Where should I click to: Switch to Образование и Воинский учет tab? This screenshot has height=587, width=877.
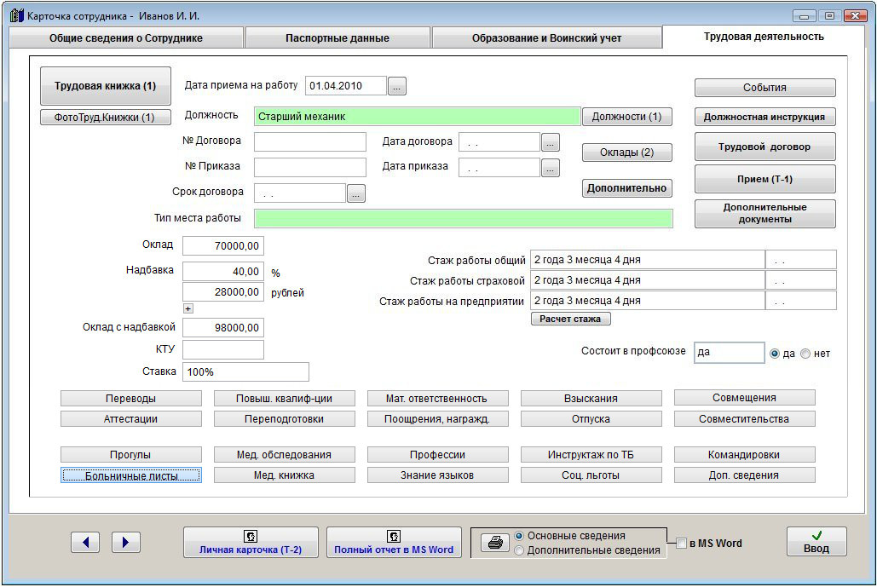(546, 38)
